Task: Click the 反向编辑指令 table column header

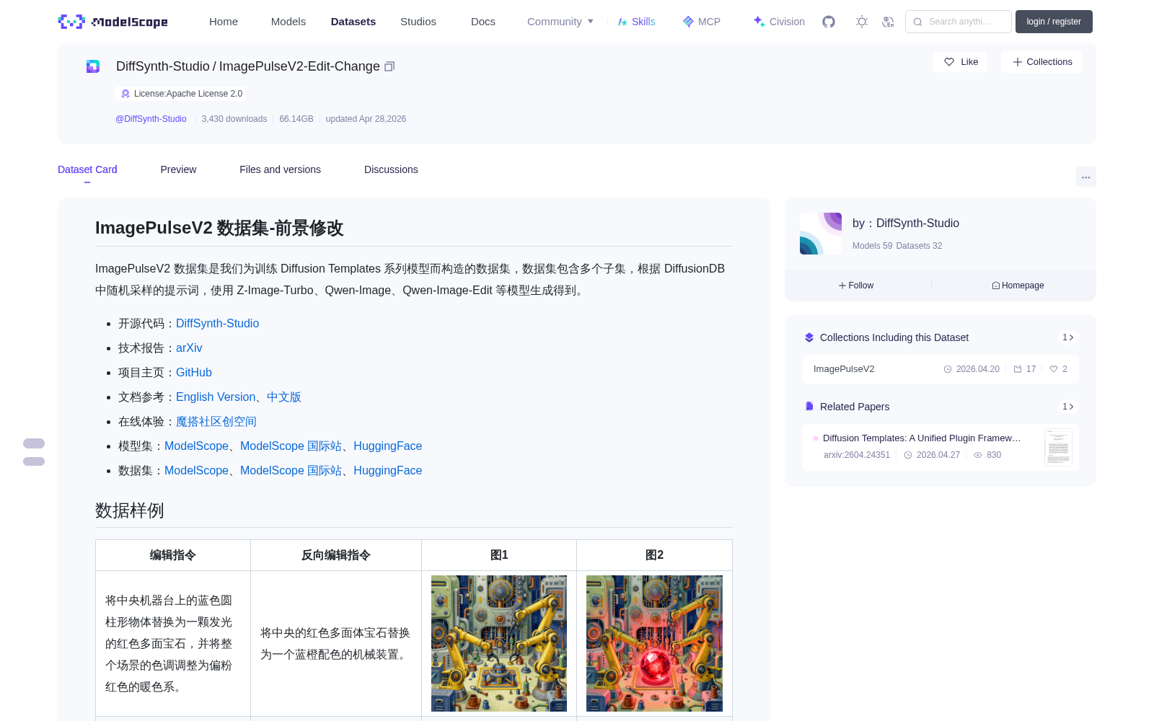Action: point(336,555)
